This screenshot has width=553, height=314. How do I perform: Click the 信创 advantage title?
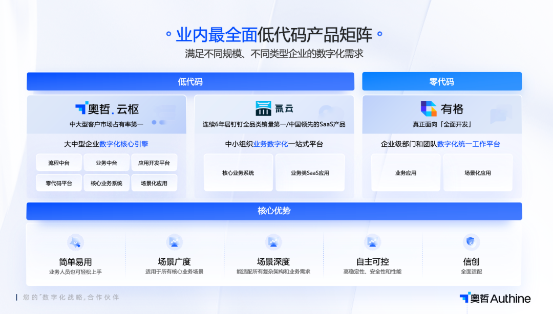tap(471, 261)
